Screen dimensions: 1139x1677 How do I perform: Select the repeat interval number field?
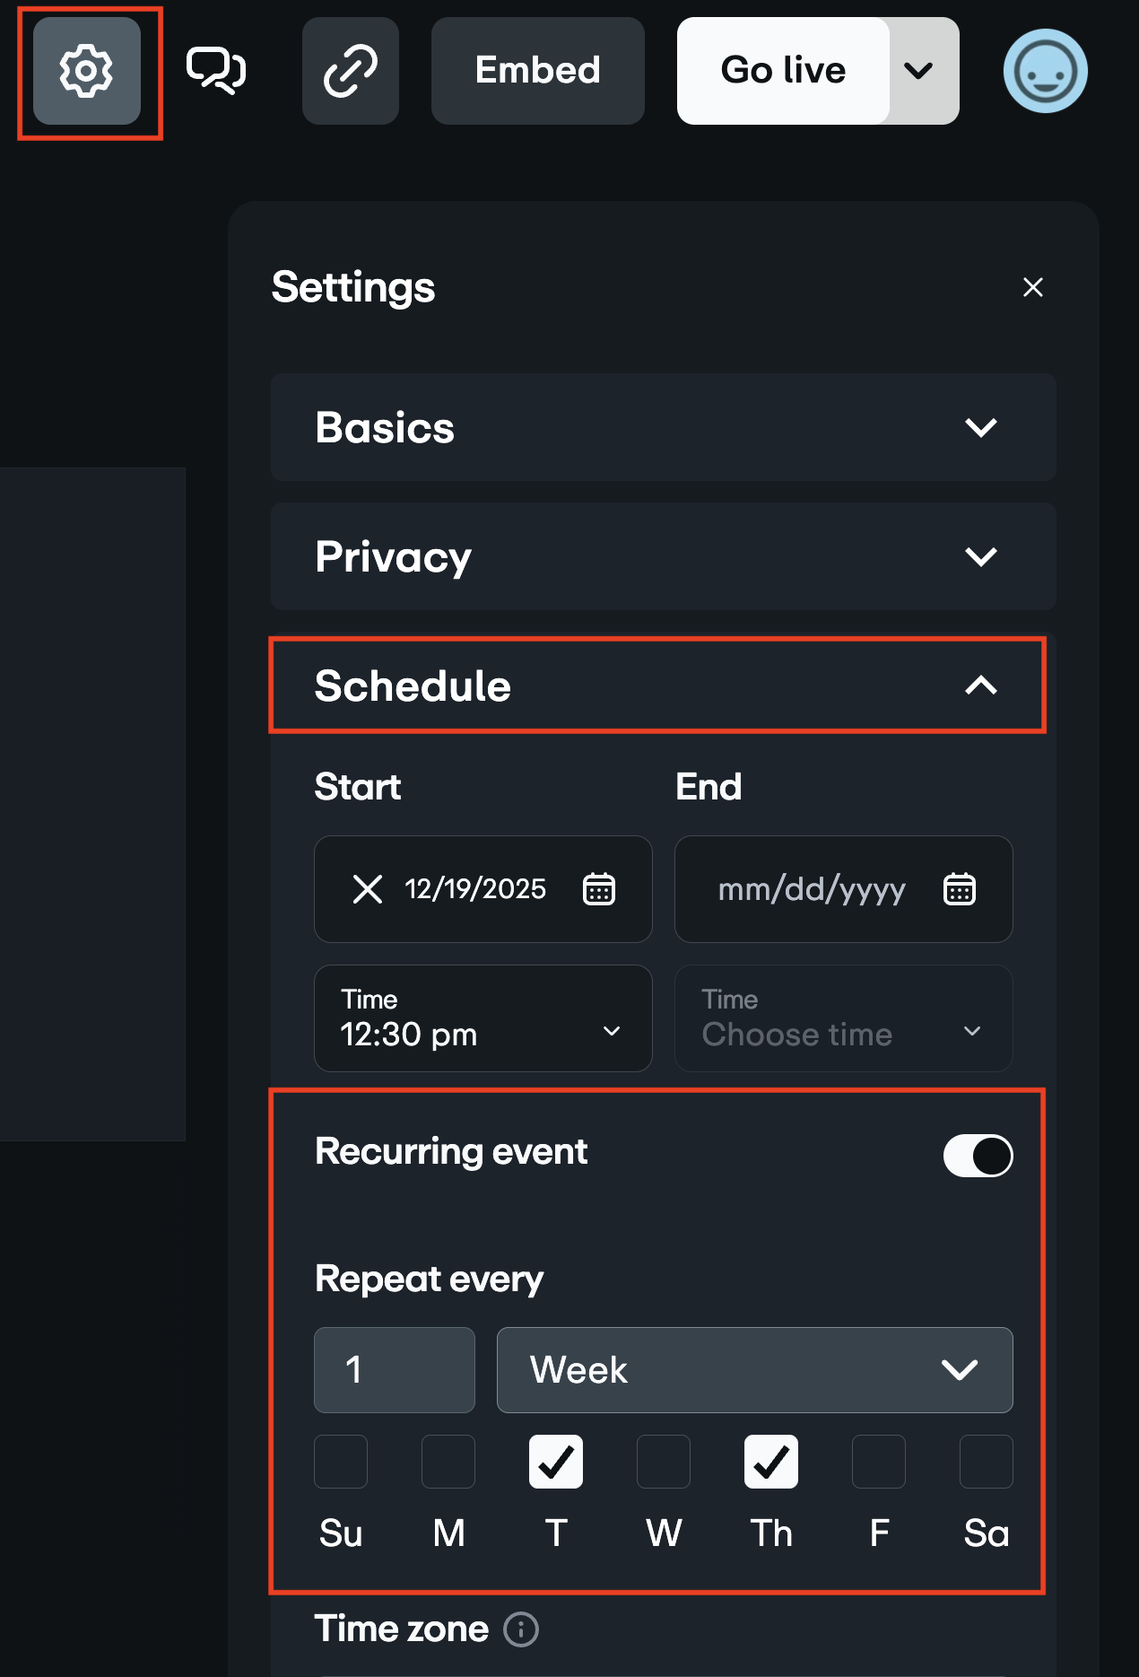pyautogui.click(x=394, y=1370)
